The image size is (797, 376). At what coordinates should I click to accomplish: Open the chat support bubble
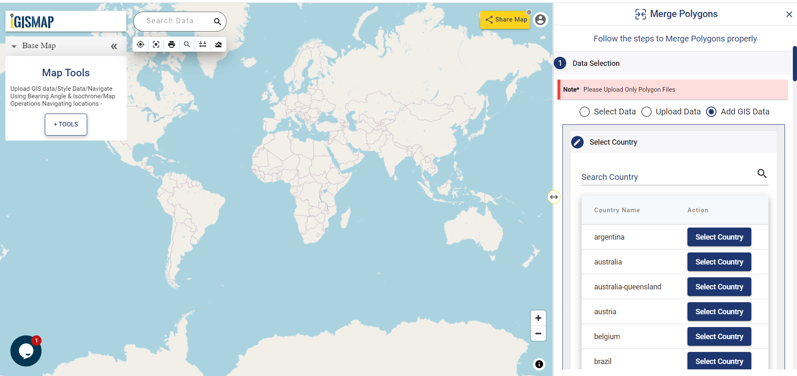pyautogui.click(x=26, y=351)
